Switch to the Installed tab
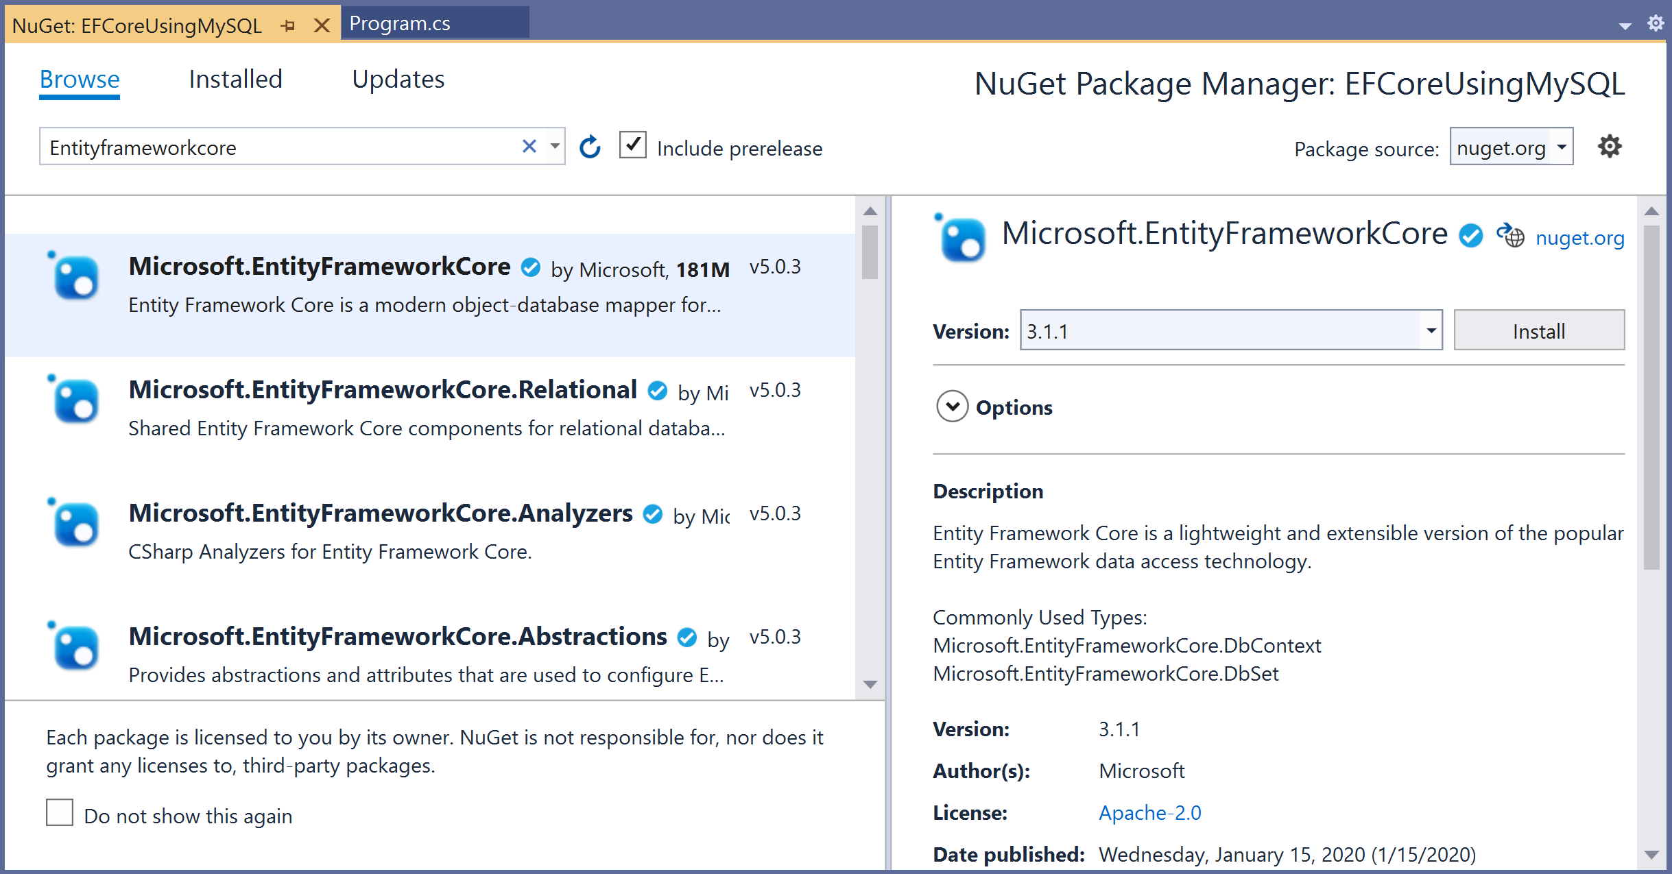The width and height of the screenshot is (1672, 874). point(235,80)
